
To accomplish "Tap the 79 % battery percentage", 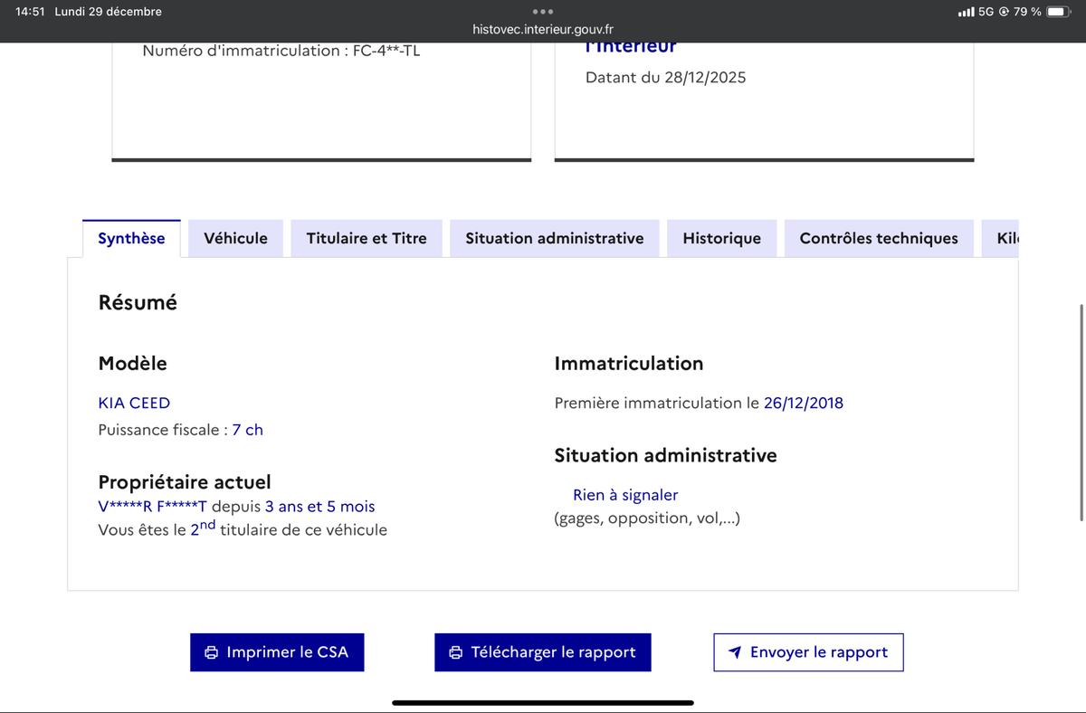I will (1027, 12).
